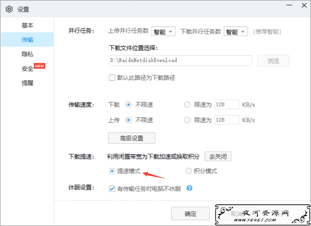Select 限速为 radio for 下载
The width and height of the screenshot is (311, 226).
click(x=187, y=105)
